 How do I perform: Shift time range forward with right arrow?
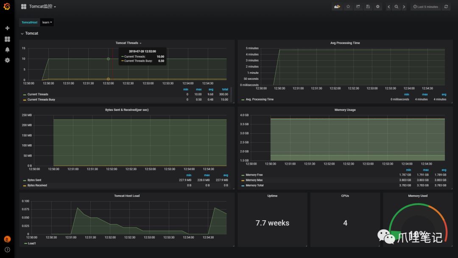click(x=404, y=6)
